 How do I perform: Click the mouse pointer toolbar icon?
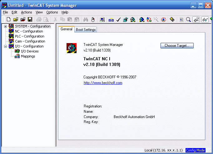pos(93,20)
